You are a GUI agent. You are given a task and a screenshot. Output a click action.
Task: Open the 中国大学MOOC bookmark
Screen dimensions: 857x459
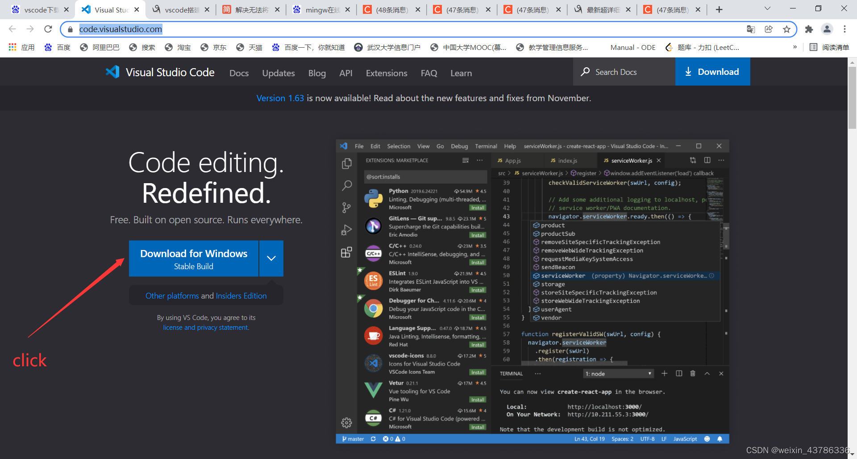pos(468,47)
